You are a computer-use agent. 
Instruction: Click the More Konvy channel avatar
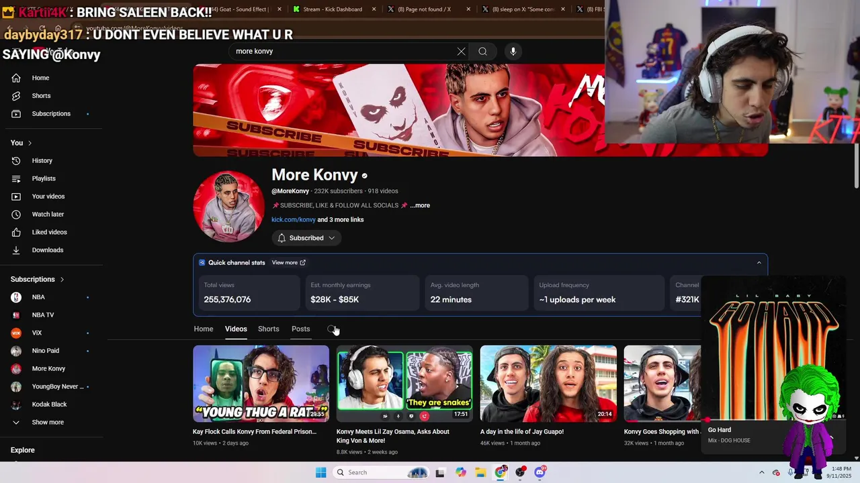pos(228,206)
